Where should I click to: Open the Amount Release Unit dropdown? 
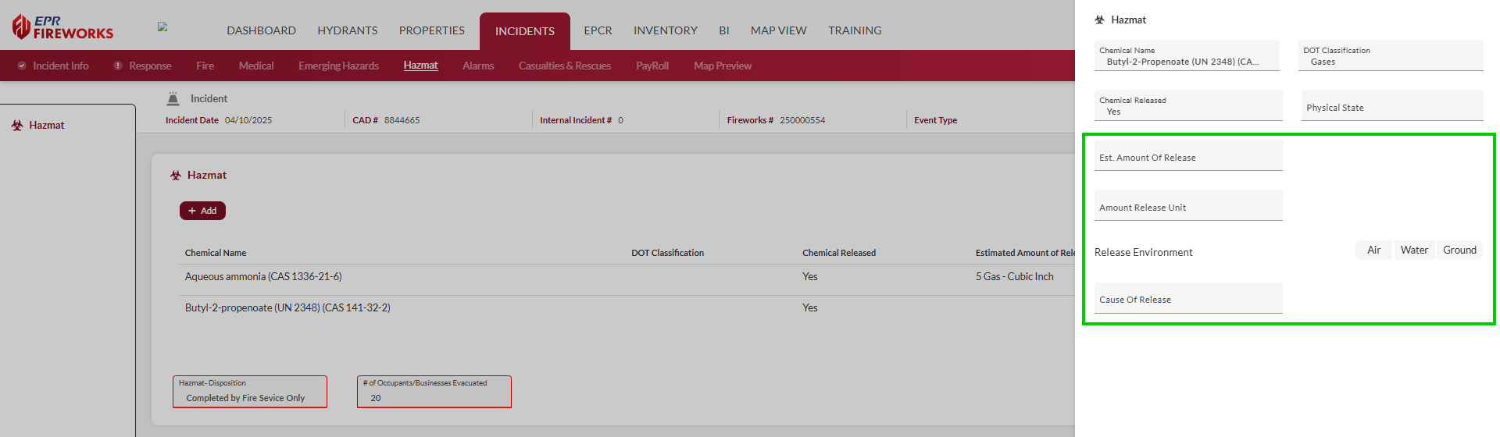(1187, 207)
